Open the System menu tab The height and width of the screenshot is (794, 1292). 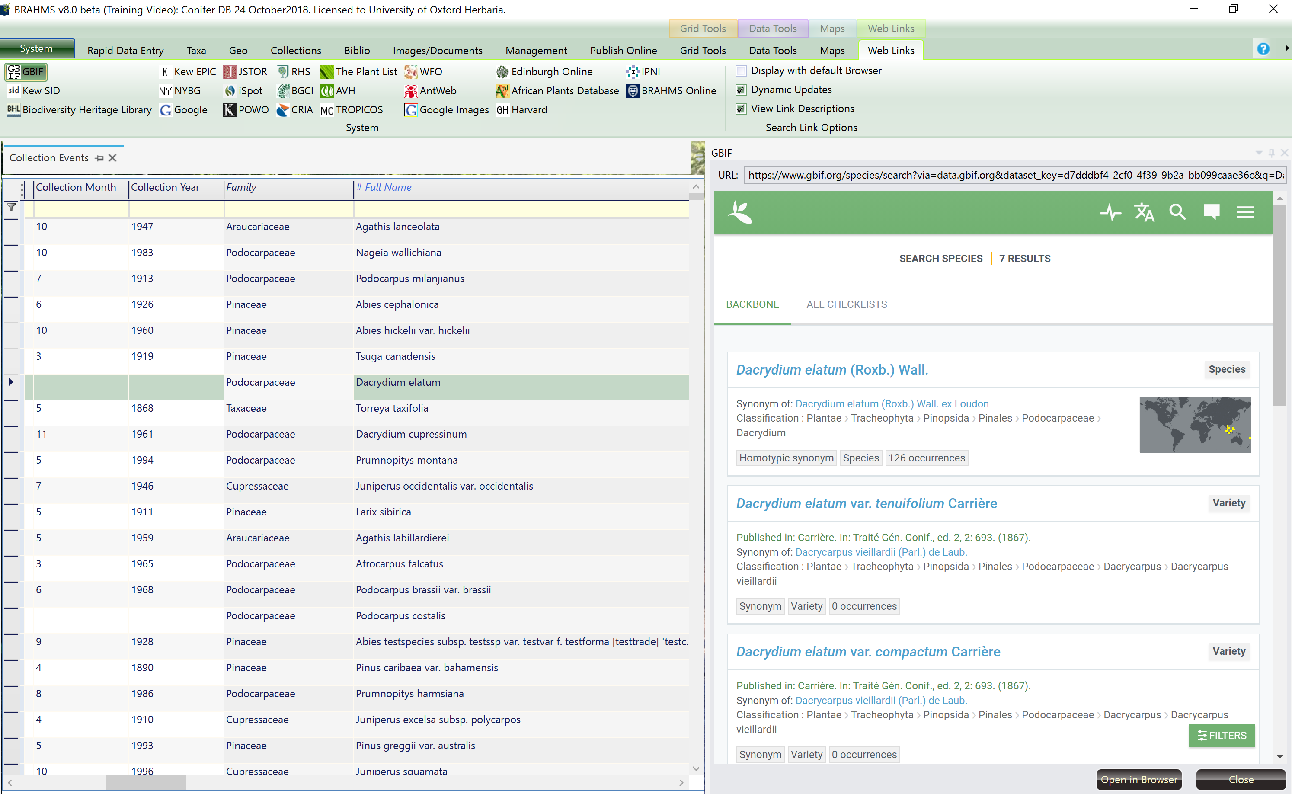(x=36, y=49)
